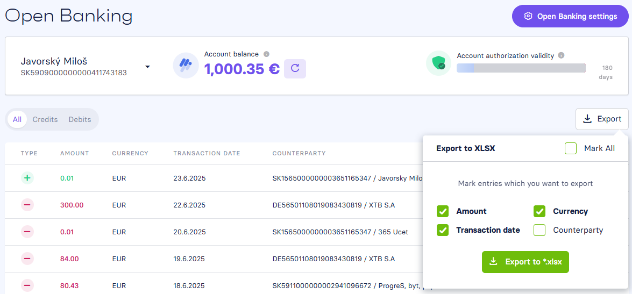Viewport: 632px width, 294px height.
Task: Click the green Export to *.xlsx button
Action: tap(525, 262)
